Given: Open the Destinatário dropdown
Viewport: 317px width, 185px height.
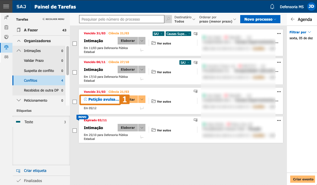Looking at the screenshot, I should [x=185, y=19].
